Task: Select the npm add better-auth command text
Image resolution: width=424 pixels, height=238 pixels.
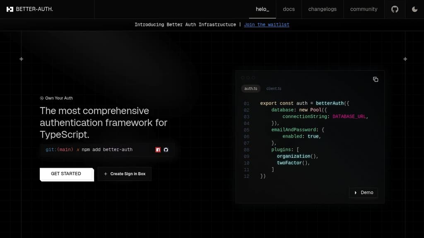Action: click(x=108, y=150)
